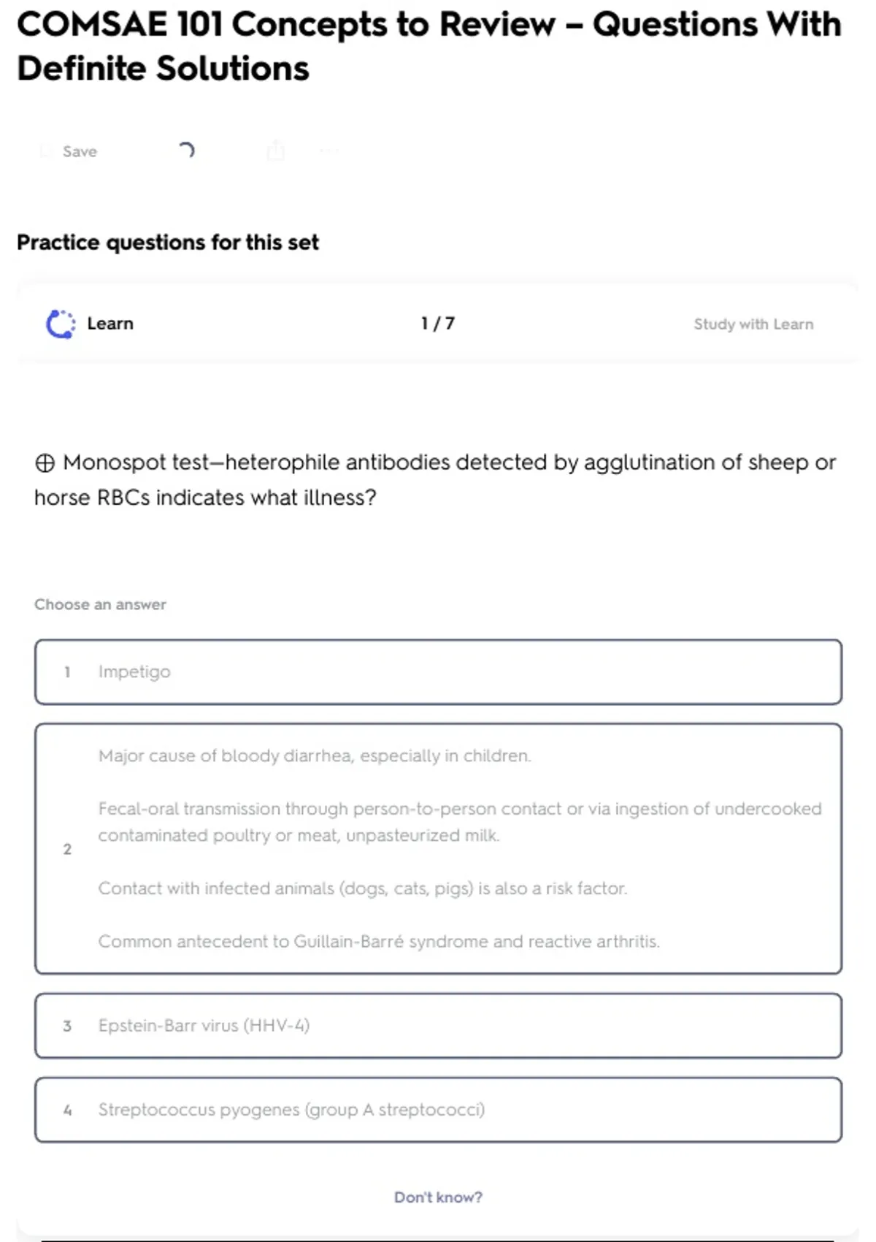Click the Choose an answer label
Screen dimensions: 876x1242
[x=100, y=604]
